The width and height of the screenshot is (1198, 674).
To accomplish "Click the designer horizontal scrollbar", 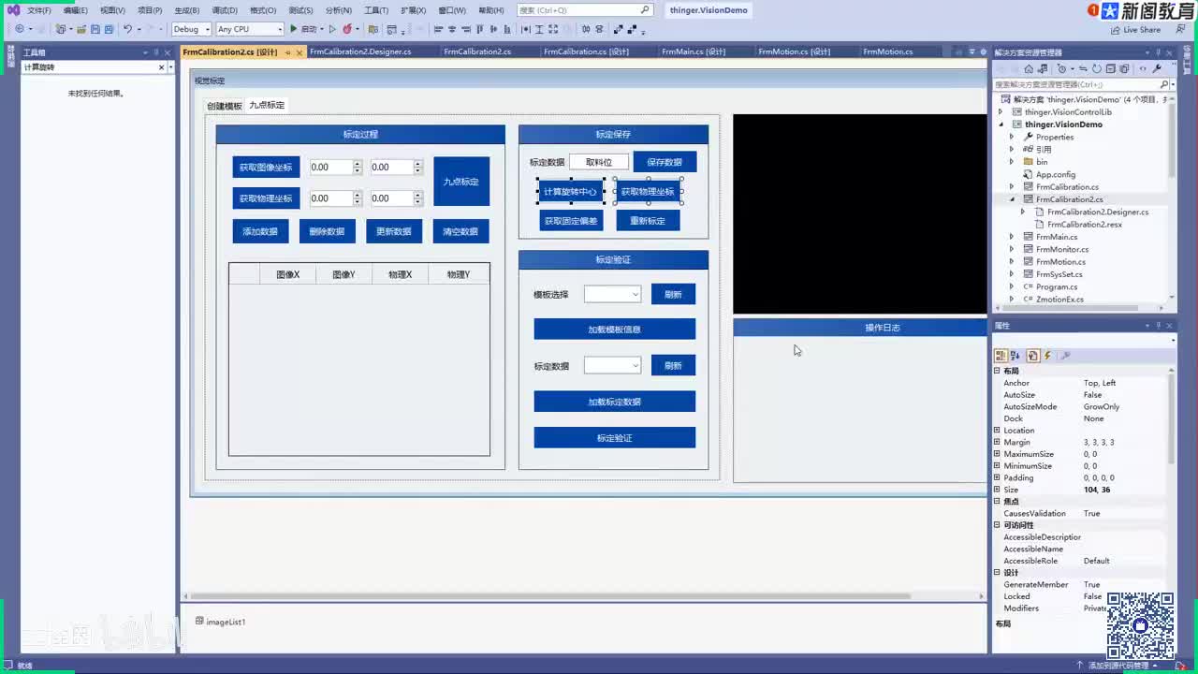I will (550, 595).
